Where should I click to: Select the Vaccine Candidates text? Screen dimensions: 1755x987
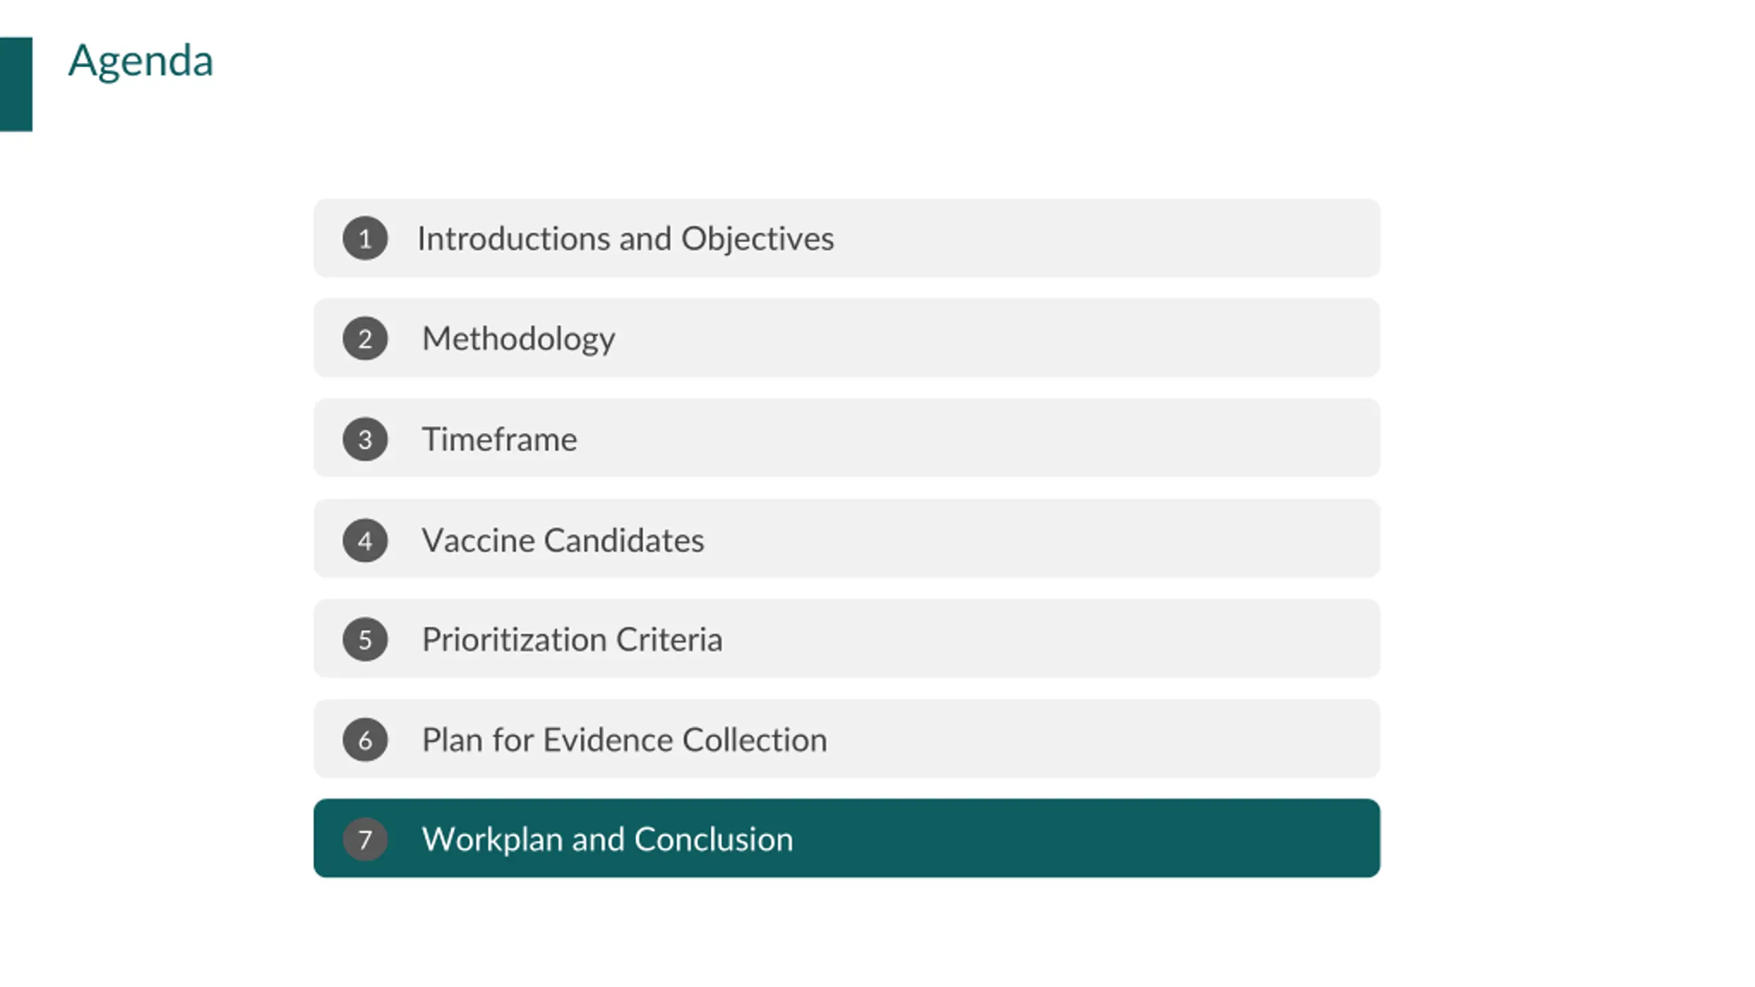563,540
